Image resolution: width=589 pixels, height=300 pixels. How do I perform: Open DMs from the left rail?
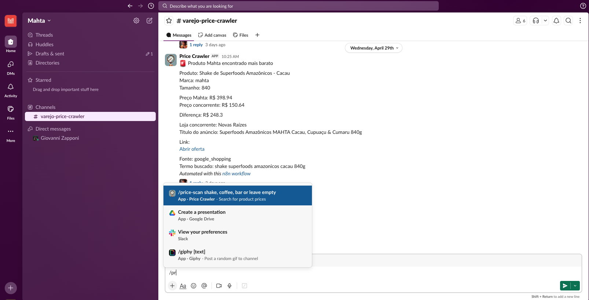click(11, 67)
